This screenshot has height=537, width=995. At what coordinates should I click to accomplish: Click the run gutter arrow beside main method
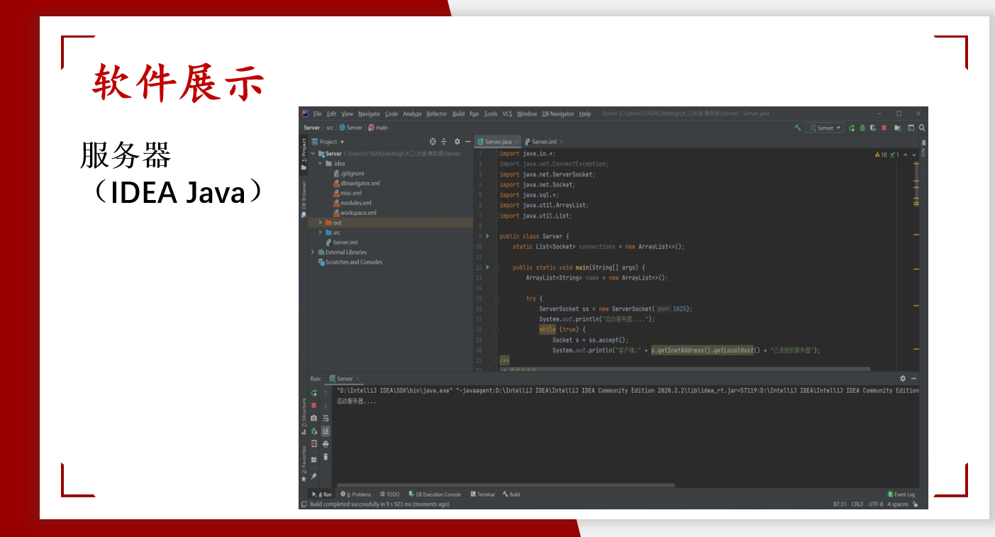click(x=487, y=267)
